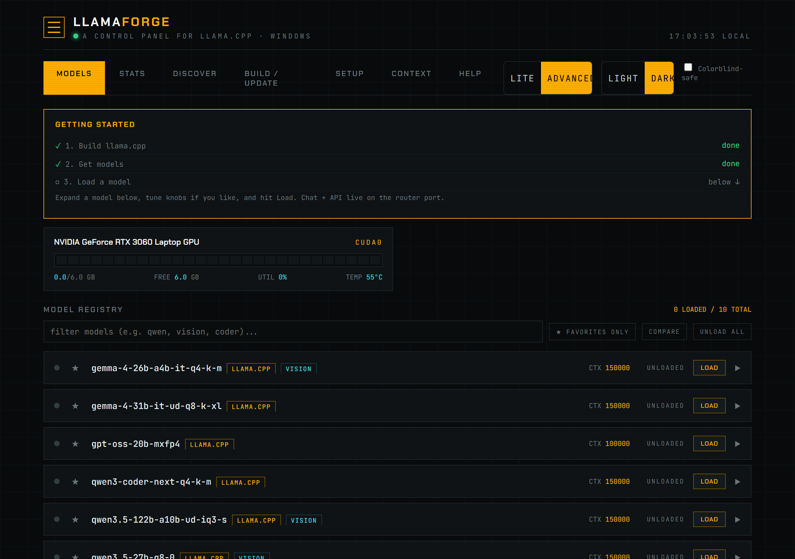Mark qwen3-coder-next-q4-k-m as favorite
The image size is (795, 559).
click(x=75, y=481)
